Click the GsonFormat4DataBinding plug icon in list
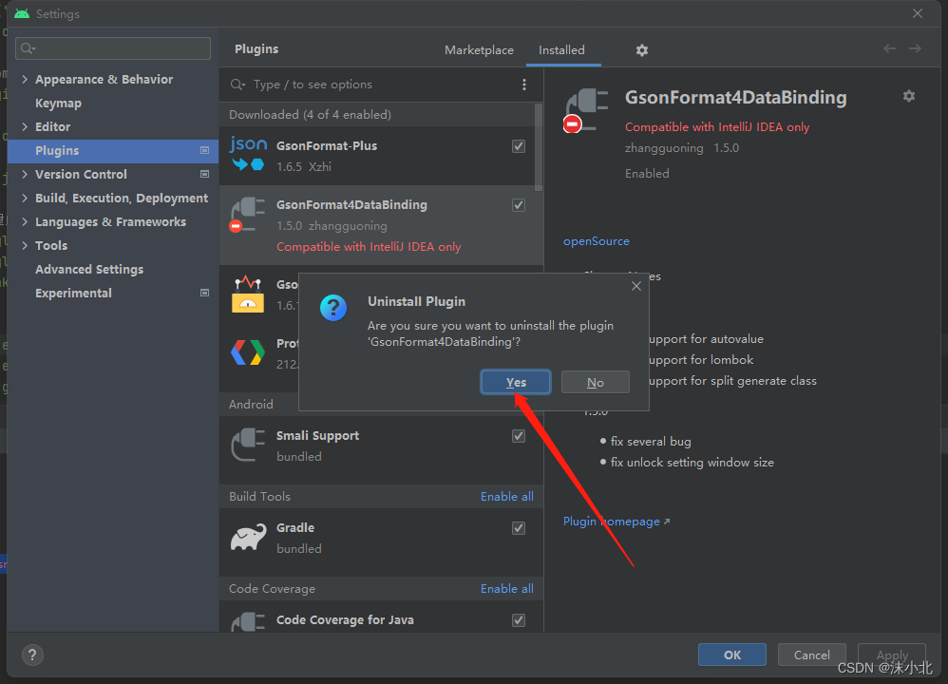Image resolution: width=948 pixels, height=684 pixels. click(x=248, y=215)
